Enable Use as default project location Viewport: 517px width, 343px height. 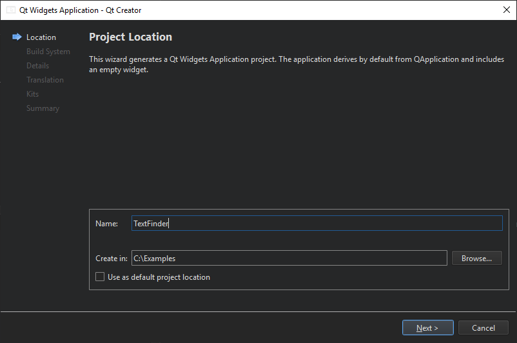tap(100, 277)
